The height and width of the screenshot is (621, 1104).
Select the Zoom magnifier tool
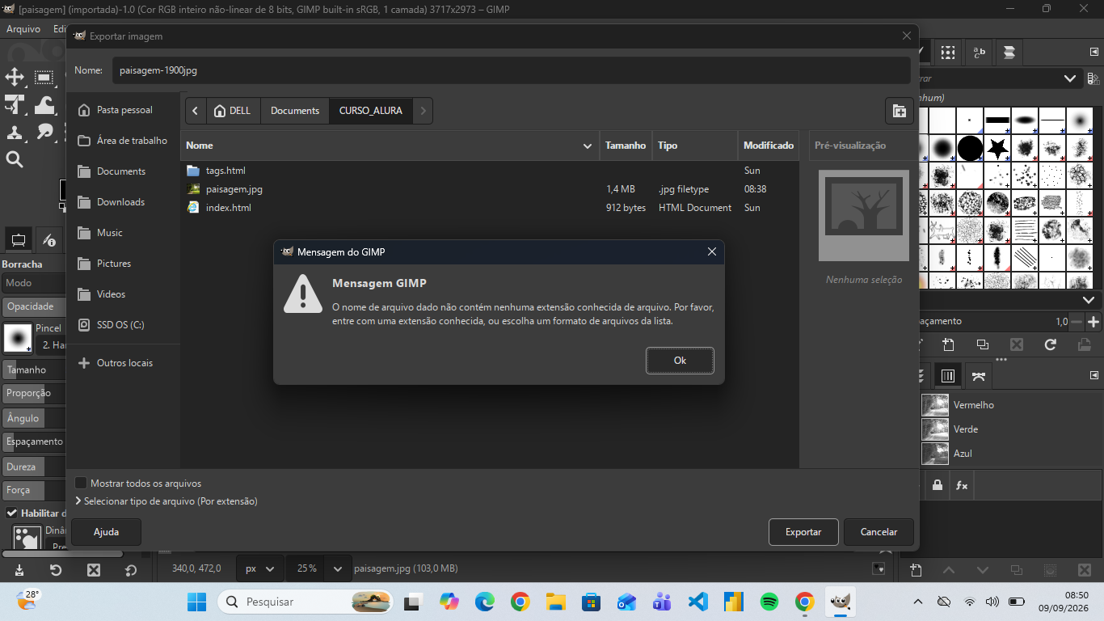(15, 159)
